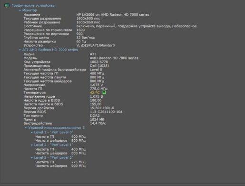Click the DDR3 memory type value
Screen dimensions: 245x186
[95, 115]
